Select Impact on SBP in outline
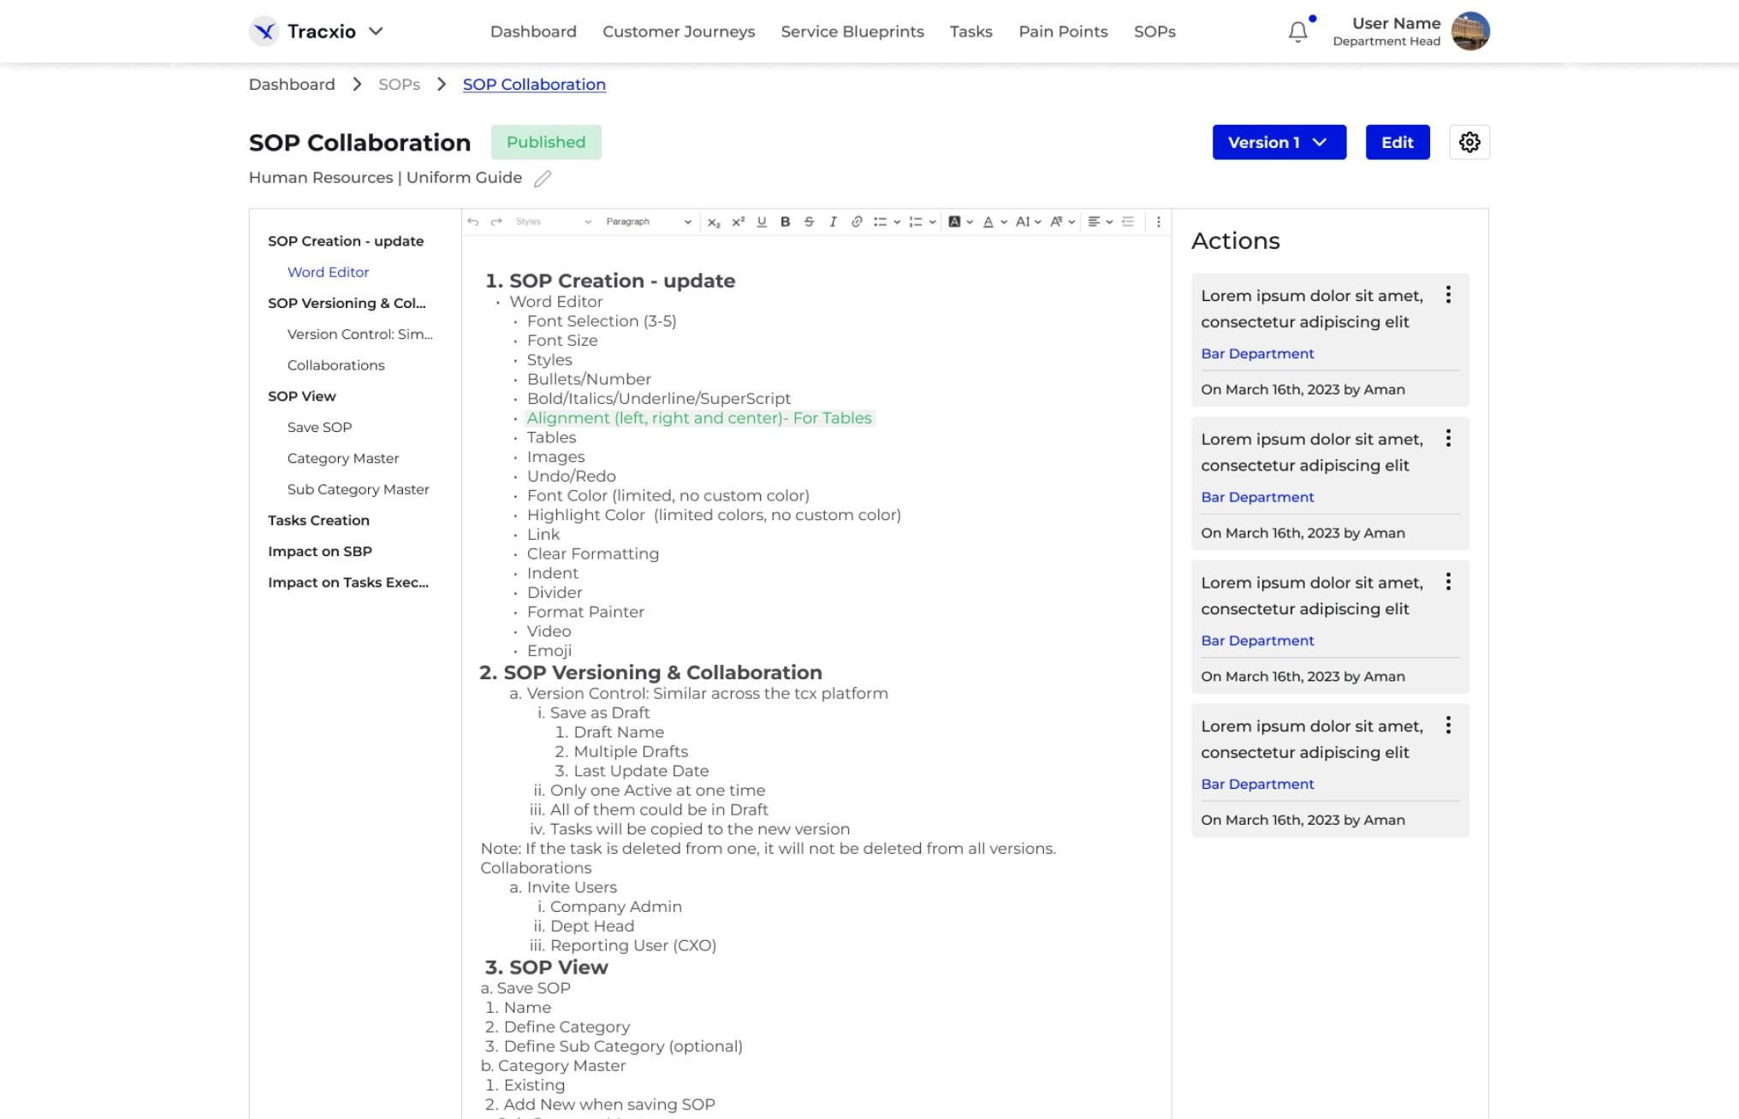This screenshot has width=1739, height=1119. coord(320,551)
